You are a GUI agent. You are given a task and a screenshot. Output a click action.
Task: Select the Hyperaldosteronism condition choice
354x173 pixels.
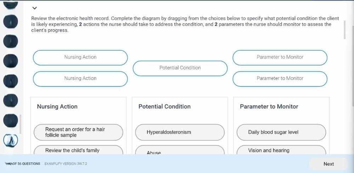pyautogui.click(x=179, y=132)
